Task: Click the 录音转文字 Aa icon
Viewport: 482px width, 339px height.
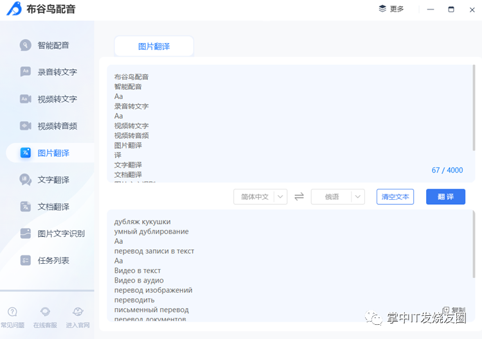Action: 26,72
